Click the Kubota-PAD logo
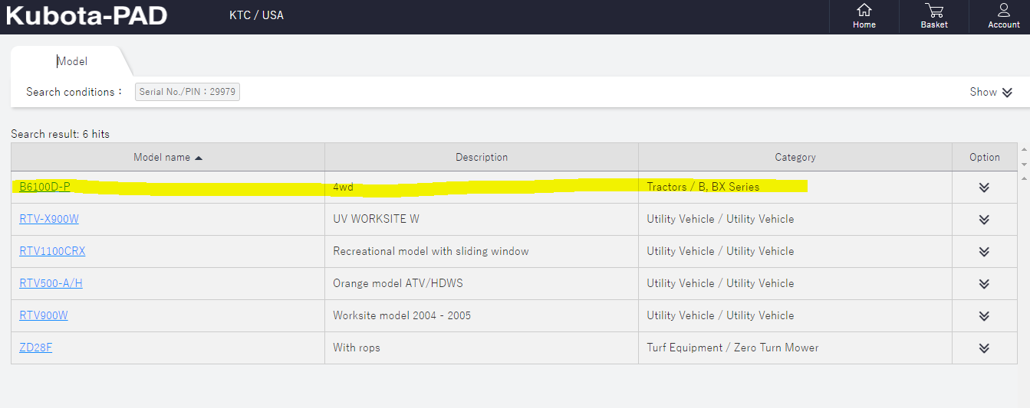Image resolution: width=1030 pixels, height=408 pixels. [x=86, y=15]
